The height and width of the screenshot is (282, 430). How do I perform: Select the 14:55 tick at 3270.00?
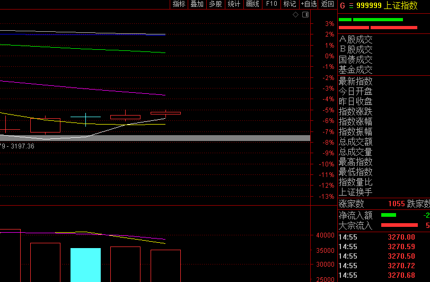384,237
